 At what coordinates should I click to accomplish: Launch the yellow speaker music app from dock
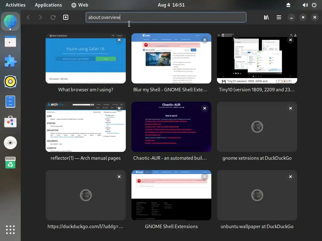point(10,82)
